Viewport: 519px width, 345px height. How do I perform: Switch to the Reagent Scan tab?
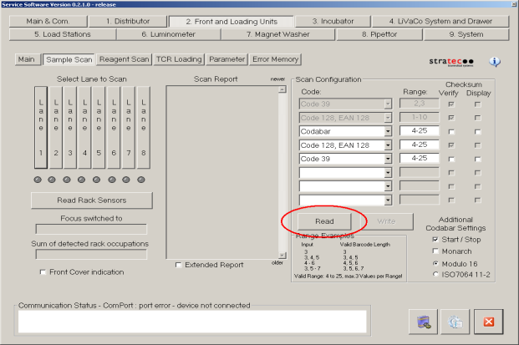coord(124,59)
